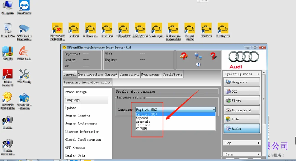Select the 360 compression archive icon
The width and height of the screenshot is (296, 161).
tap(8, 53)
